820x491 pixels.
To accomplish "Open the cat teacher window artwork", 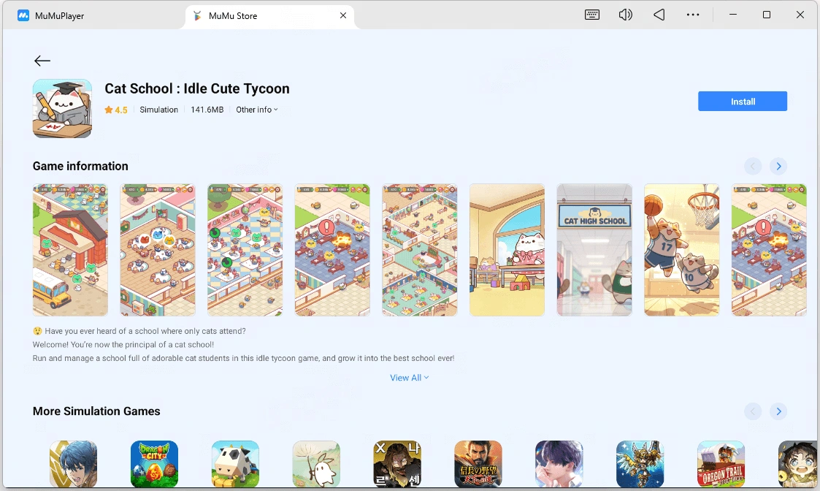I will click(507, 250).
